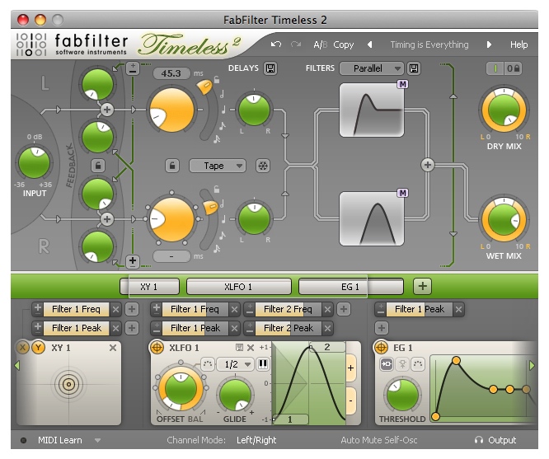The width and height of the screenshot is (549, 459).
Task: Click the INPUT gain knob
Action: [x=34, y=163]
